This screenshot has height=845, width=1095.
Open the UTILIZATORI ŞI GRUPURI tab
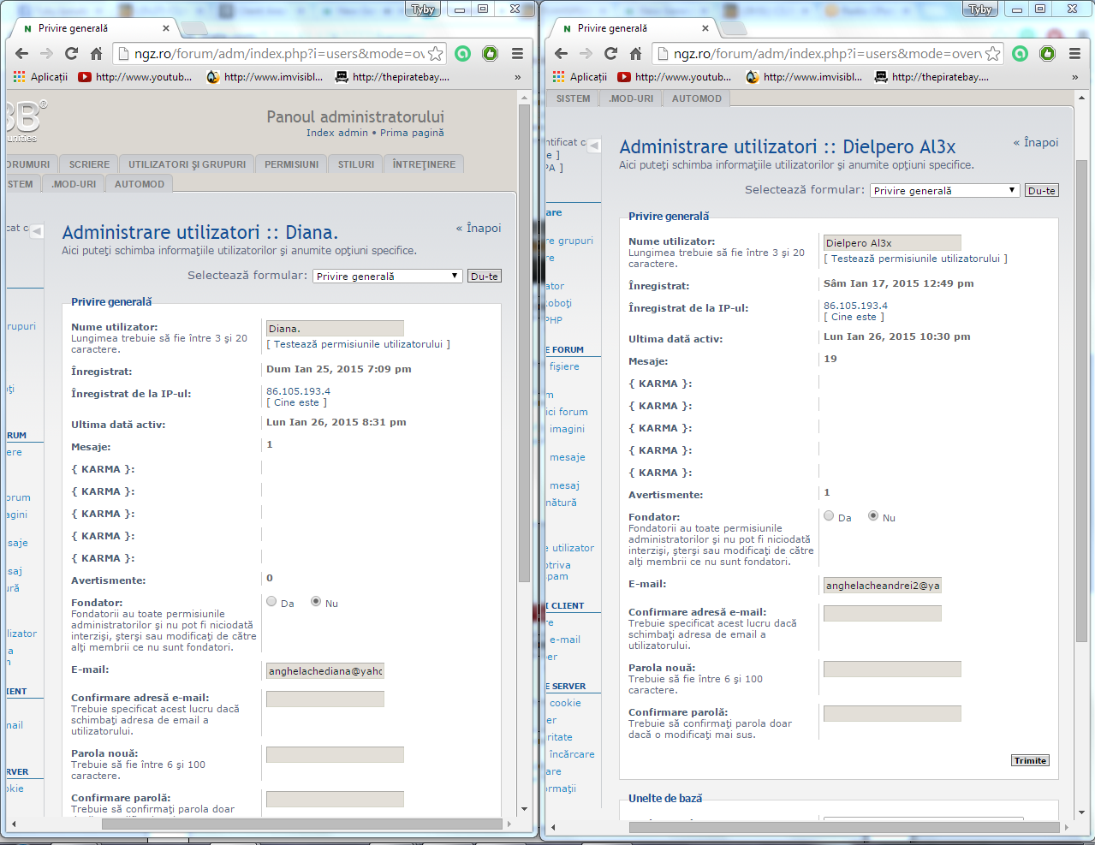coord(187,164)
